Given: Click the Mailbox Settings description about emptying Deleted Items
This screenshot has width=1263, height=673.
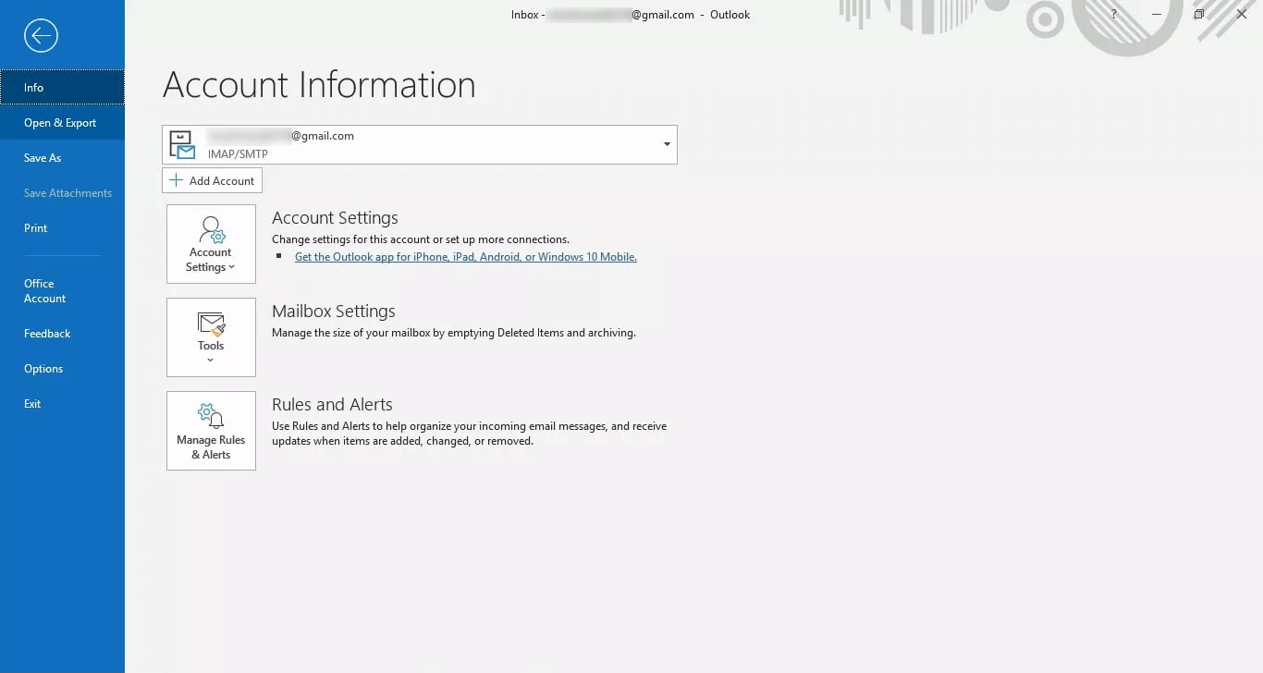Looking at the screenshot, I should pyautogui.click(x=454, y=333).
